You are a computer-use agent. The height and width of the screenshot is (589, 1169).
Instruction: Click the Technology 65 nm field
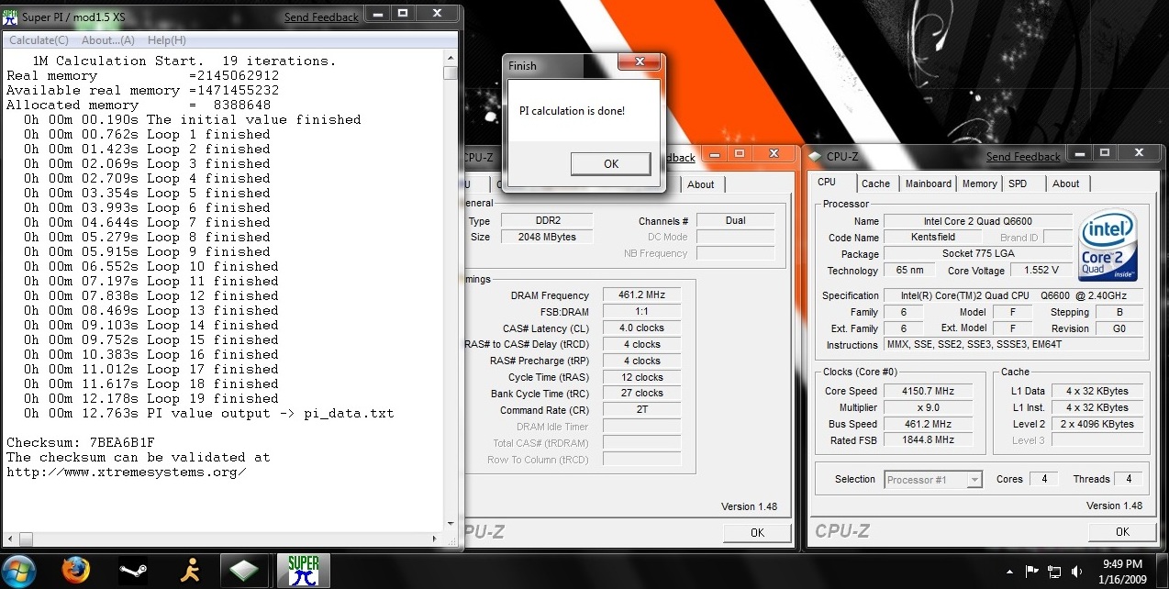tap(909, 271)
